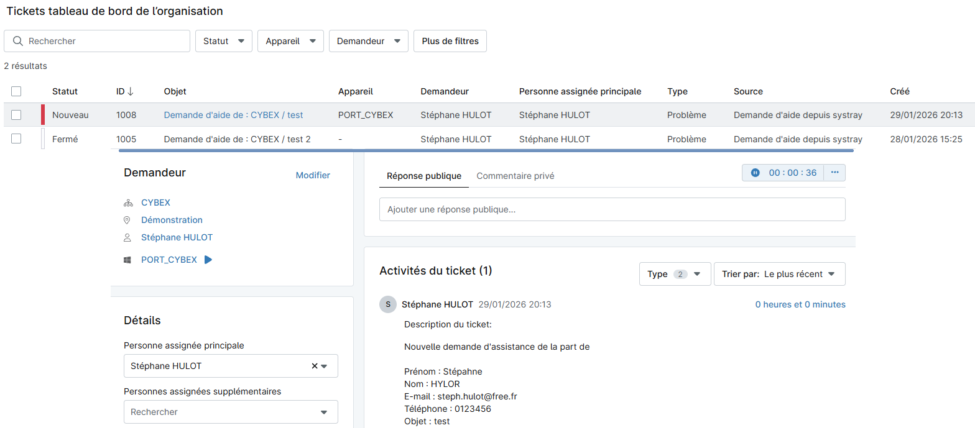Check the box for ticket 1005
Viewport: 975px width, 428px height.
16,139
